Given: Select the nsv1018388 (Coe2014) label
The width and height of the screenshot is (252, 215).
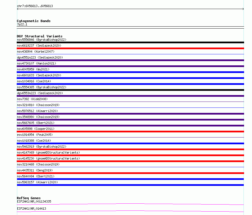Looking at the screenshot, I should 34,141.
